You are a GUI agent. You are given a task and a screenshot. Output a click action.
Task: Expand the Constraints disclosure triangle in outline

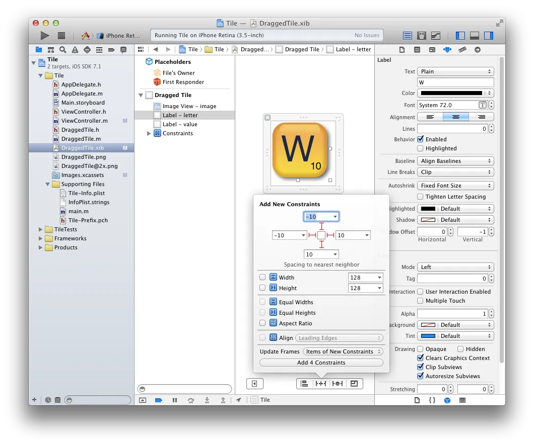(x=149, y=133)
